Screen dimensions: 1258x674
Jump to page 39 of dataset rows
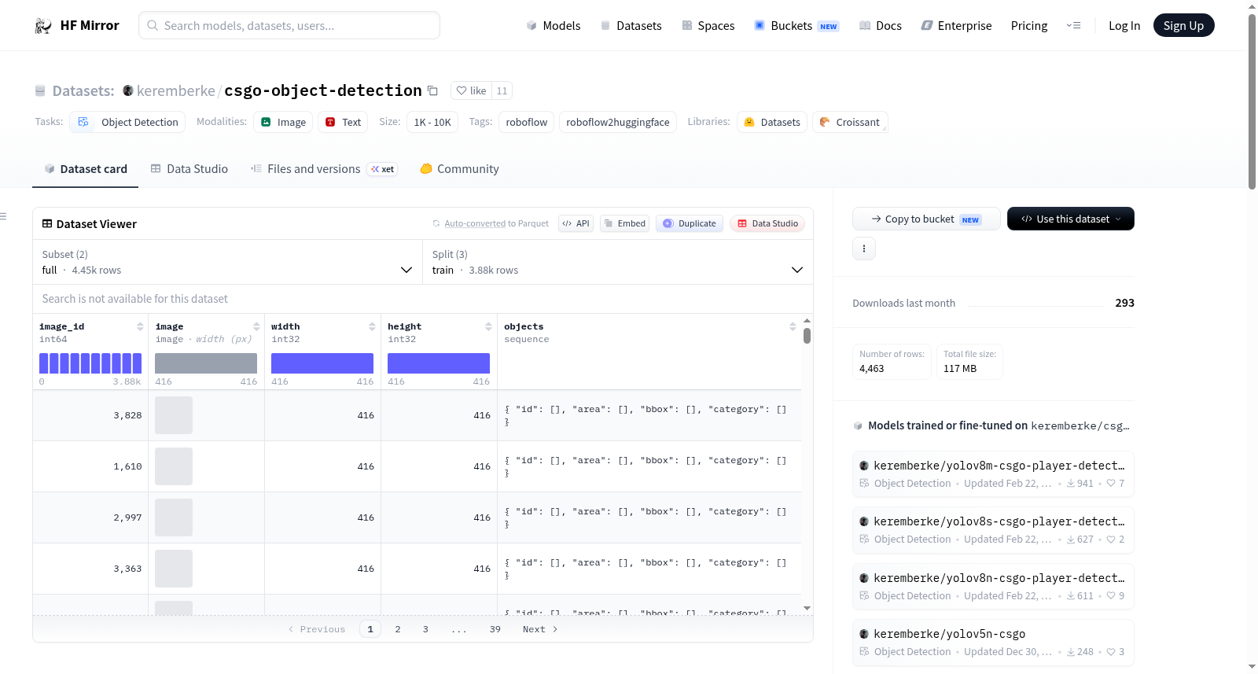pos(495,629)
